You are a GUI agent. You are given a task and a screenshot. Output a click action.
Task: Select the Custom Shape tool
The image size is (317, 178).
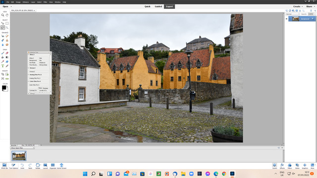[7, 61]
